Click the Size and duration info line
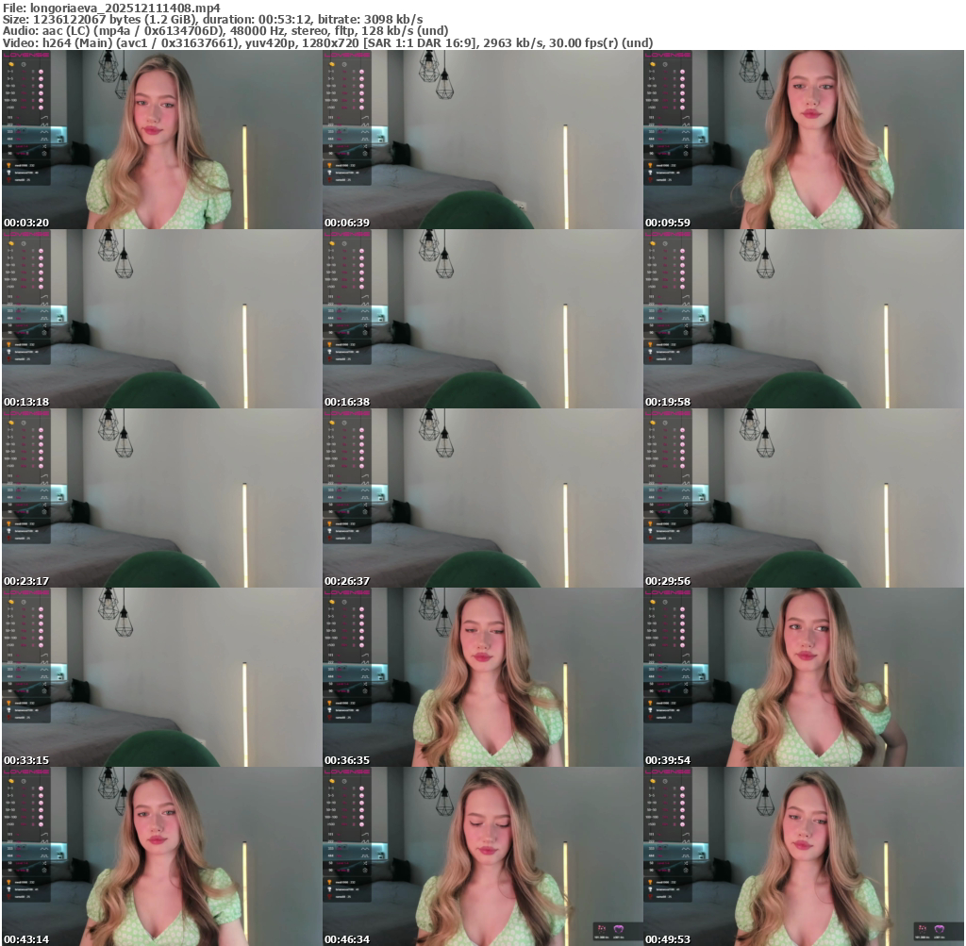The height and width of the screenshot is (946, 966). 212,19
